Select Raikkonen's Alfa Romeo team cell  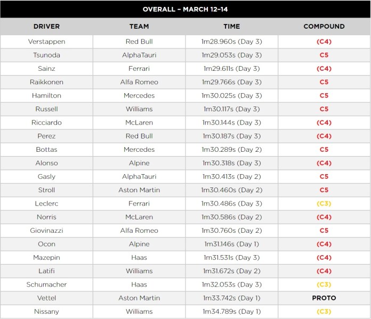point(139,82)
